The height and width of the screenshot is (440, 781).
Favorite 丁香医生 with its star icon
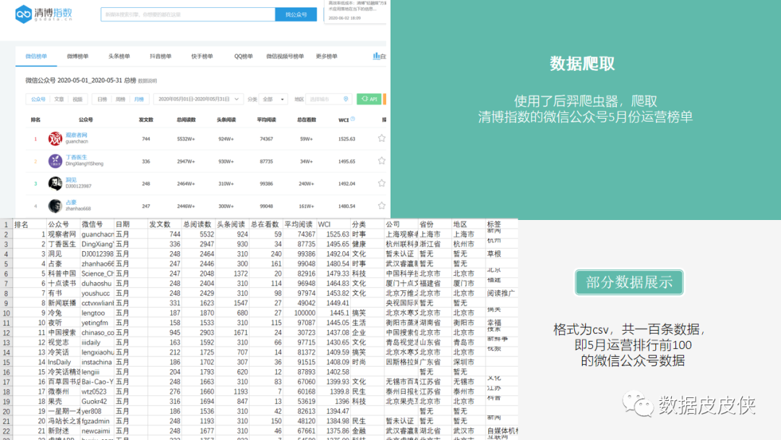pos(382,161)
